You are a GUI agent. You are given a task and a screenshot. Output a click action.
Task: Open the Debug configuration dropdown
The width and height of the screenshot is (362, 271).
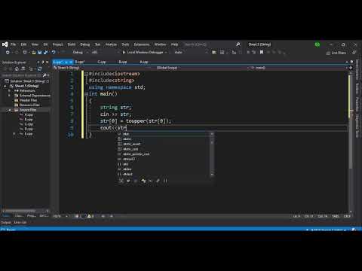pos(81,53)
